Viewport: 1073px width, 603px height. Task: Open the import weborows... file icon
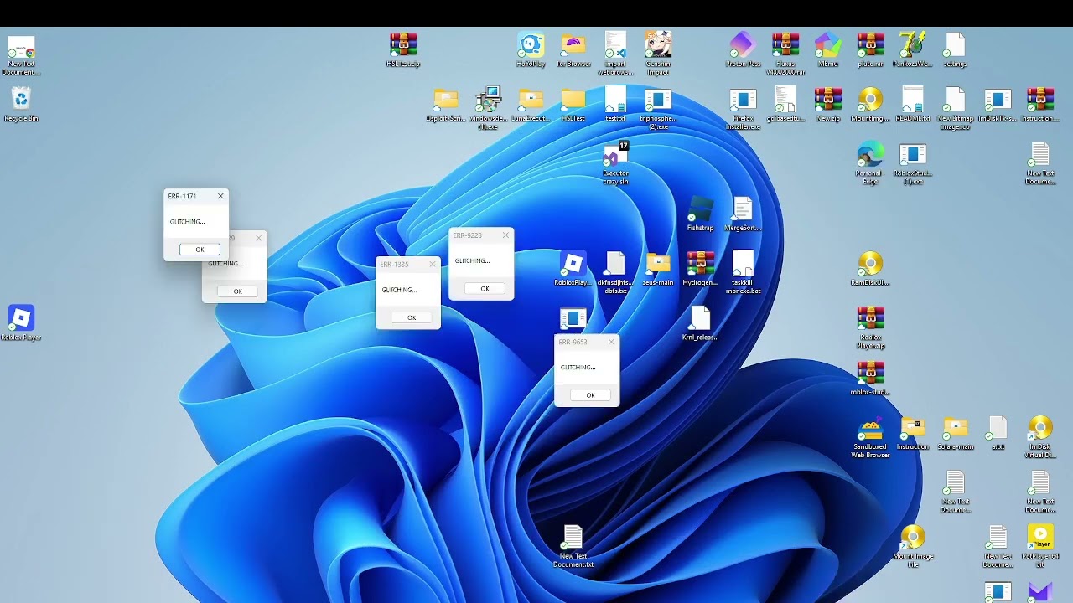point(615,54)
